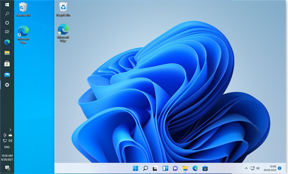The image size is (288, 174).
Task: Expand hidden tray icons chevron in vertical taskbar
Action: (x=10, y=129)
